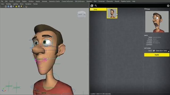This screenshot has height=95, width=170.
Task: Enable wireframe display cube icon
Action: point(6,6)
